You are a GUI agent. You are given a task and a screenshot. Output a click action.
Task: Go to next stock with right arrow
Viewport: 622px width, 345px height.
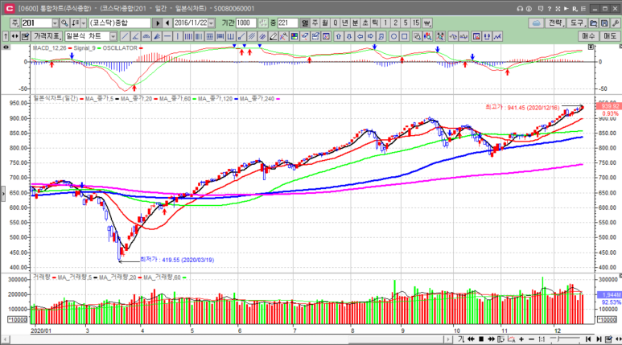(x=158, y=23)
